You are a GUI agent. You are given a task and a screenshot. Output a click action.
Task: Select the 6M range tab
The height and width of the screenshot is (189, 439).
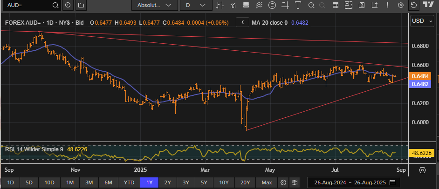click(108, 182)
